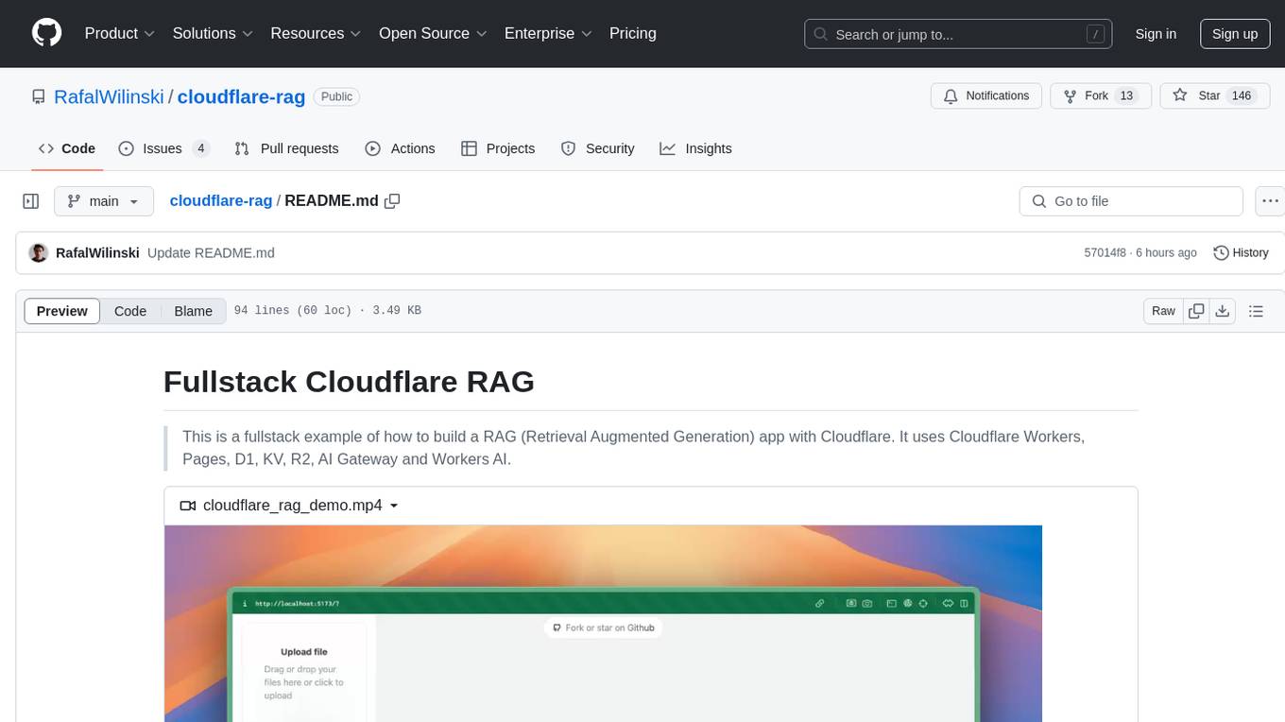The image size is (1285, 722).
Task: Open the Raw file view
Action: 1163,311
